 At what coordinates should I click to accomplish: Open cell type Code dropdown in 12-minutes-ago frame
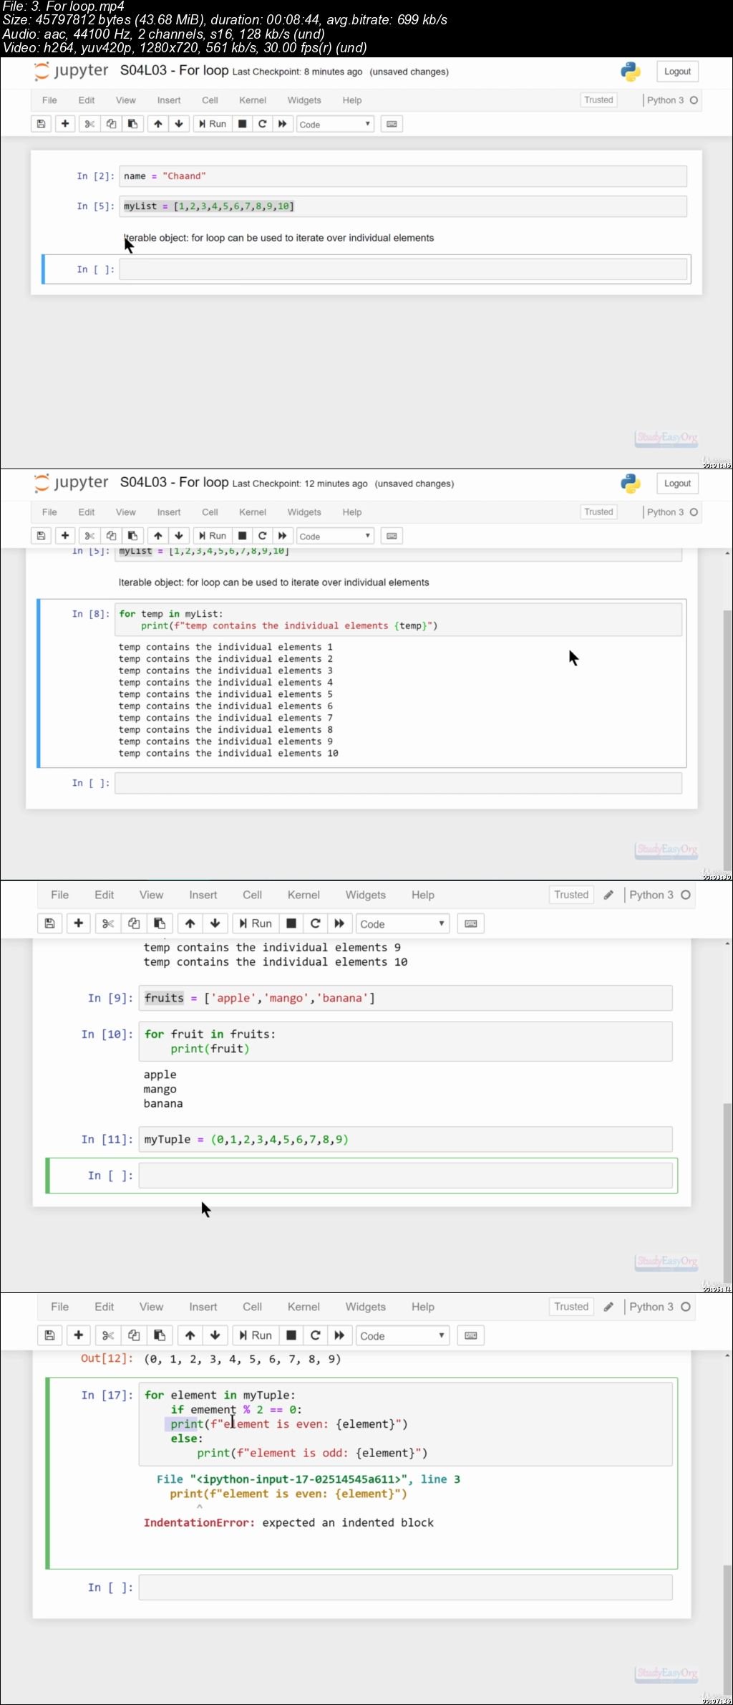[335, 536]
